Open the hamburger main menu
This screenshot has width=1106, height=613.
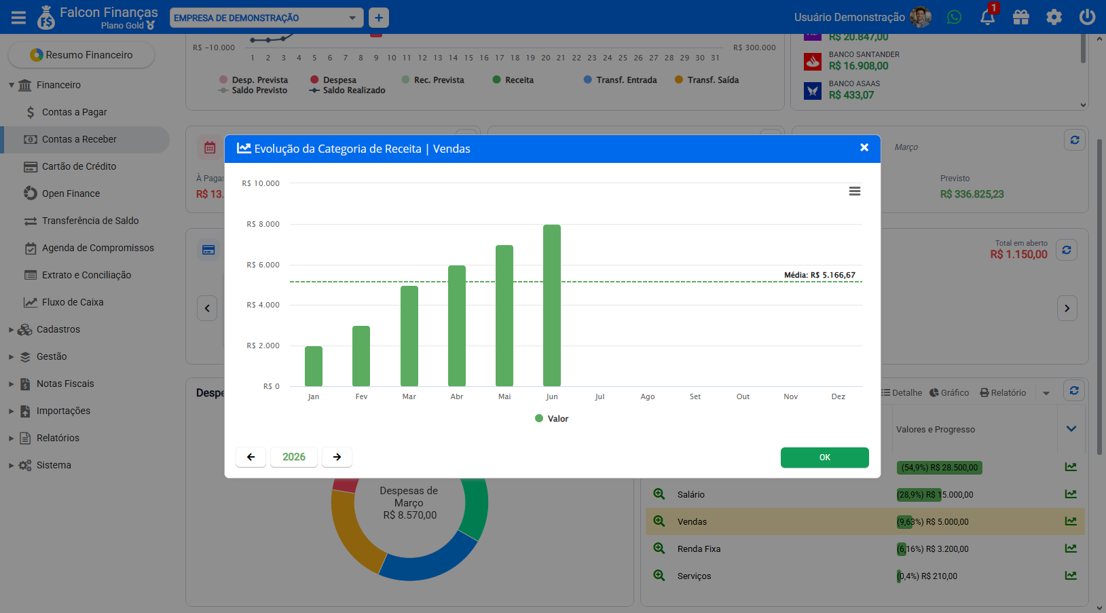18,17
